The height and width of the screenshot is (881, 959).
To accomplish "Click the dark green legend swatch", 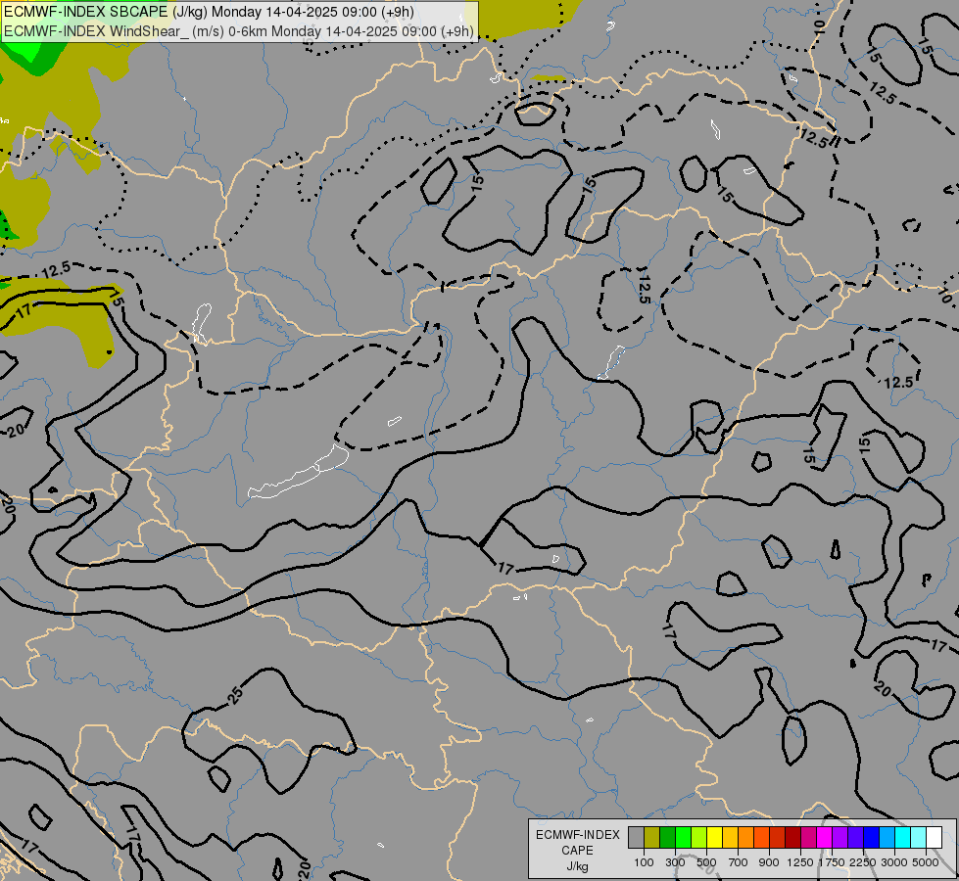I will (x=668, y=837).
